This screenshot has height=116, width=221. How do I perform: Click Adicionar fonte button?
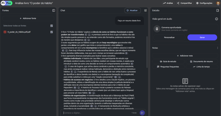pos(28,19)
